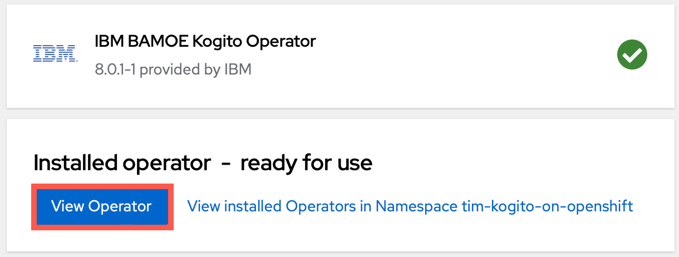
Task: Click the word "Kogito" in the title
Action: click(202, 41)
